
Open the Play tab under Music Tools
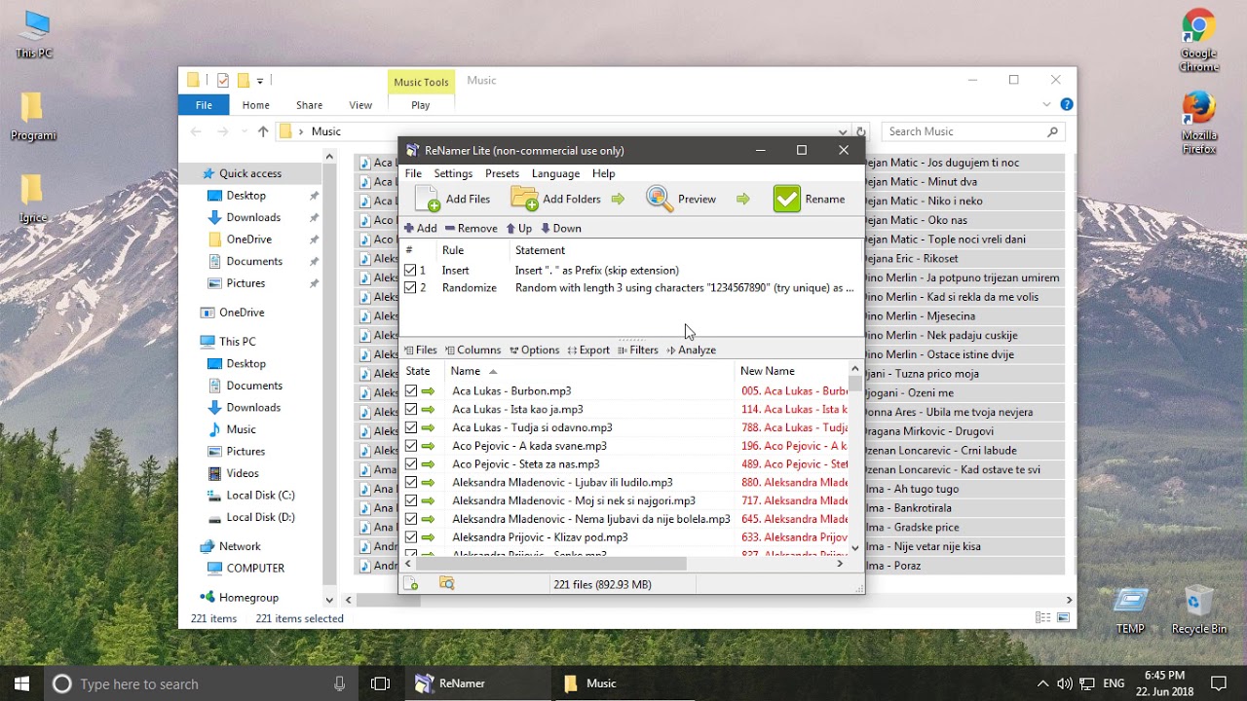click(421, 105)
